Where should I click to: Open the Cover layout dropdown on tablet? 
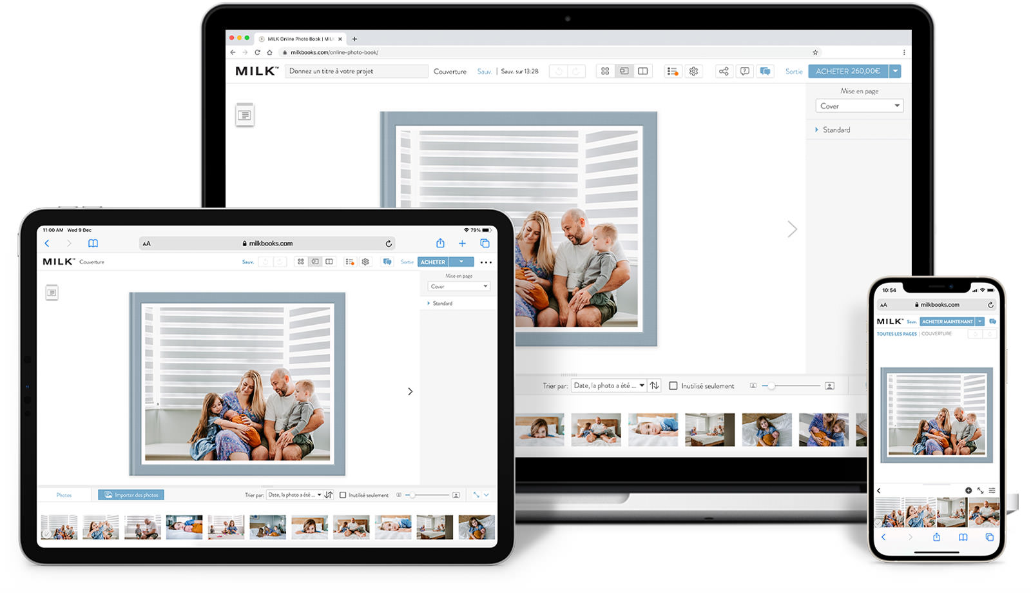click(459, 286)
